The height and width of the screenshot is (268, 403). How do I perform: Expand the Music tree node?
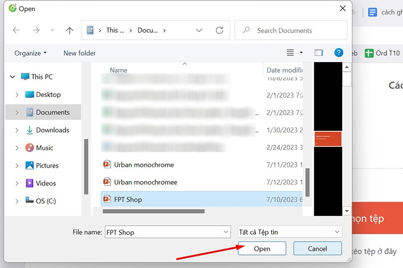tap(17, 148)
